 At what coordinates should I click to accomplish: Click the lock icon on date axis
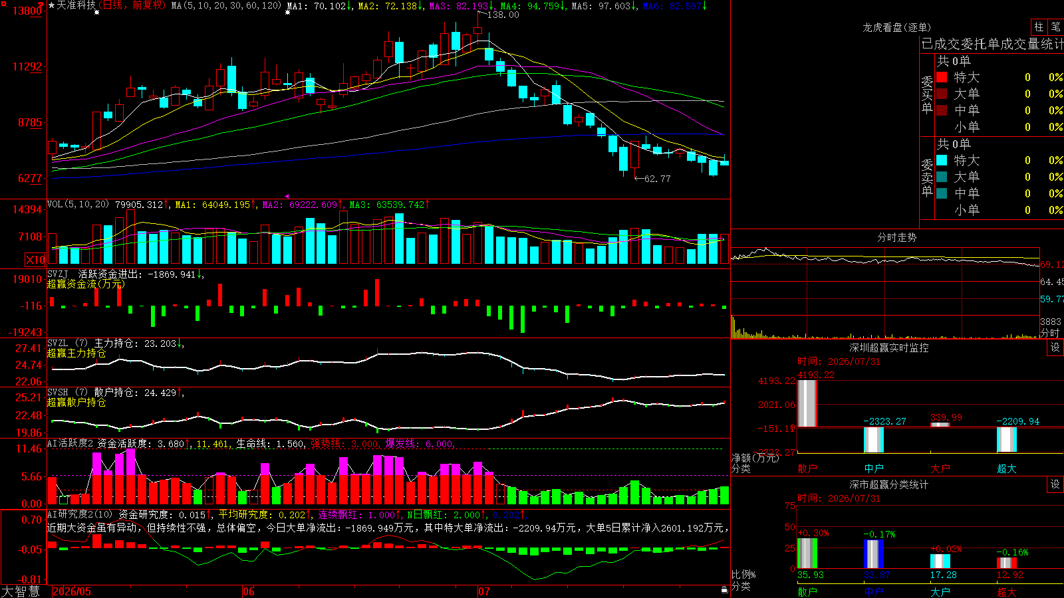coord(724,590)
